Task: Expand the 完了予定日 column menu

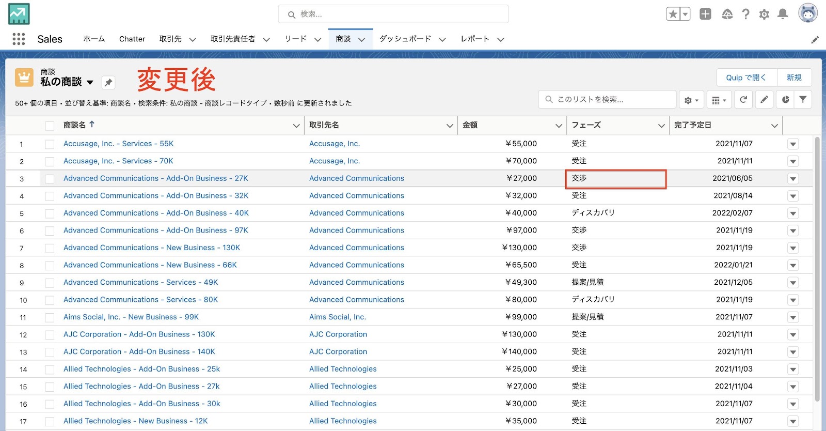Action: (x=774, y=126)
